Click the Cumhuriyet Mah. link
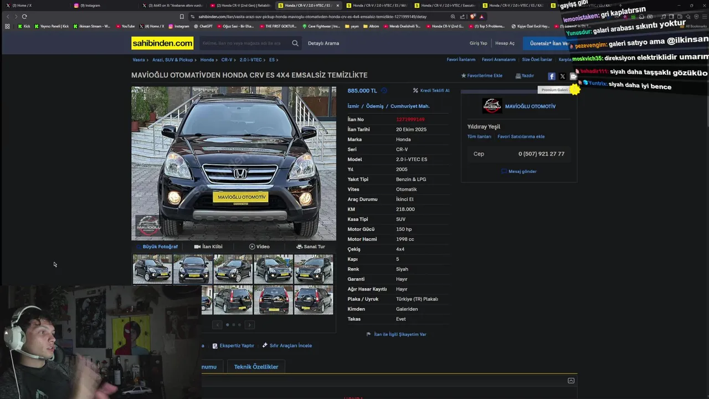The height and width of the screenshot is (399, 709). tap(410, 106)
